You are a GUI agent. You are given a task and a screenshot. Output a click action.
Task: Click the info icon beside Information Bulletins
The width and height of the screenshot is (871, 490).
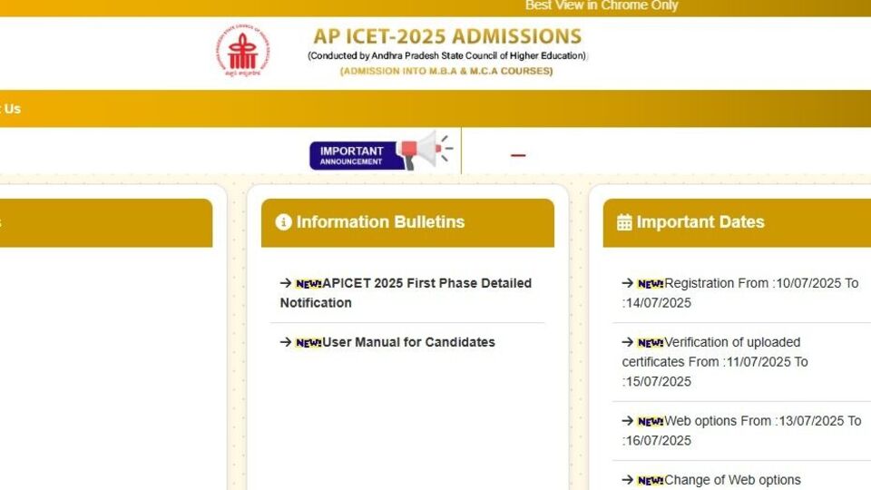point(283,221)
